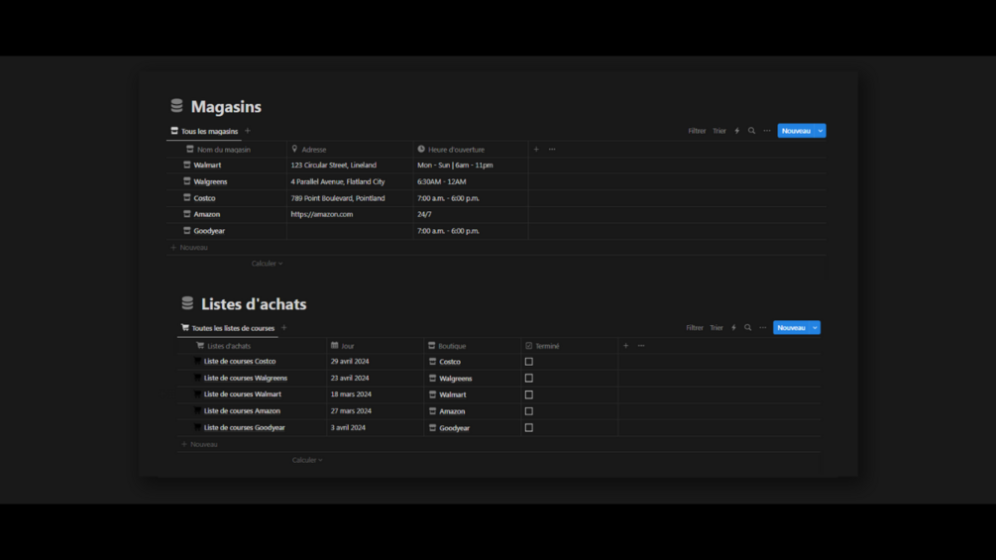Add a new view next to Tous les magasins
996x560 pixels.
click(248, 131)
